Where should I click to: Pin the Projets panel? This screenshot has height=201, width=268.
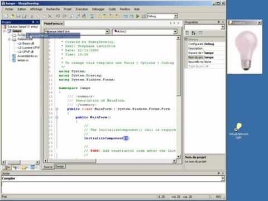[x=33, y=22]
